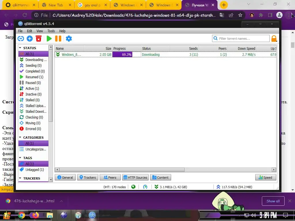
Task: Open the Peers details tab
Action: click(110, 177)
